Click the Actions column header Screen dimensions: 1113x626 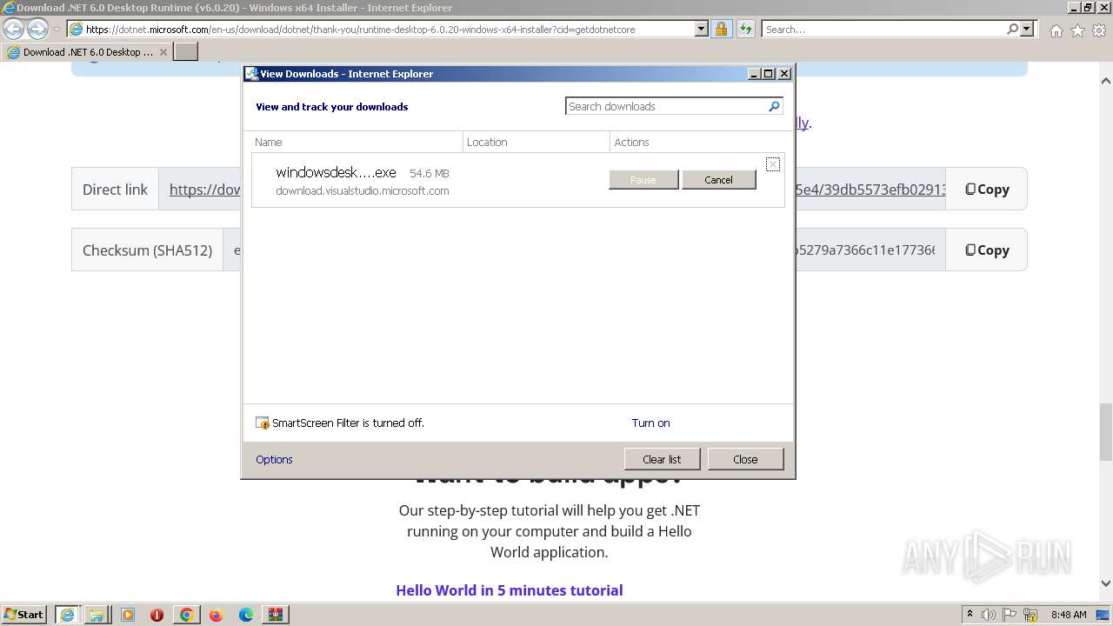[x=697, y=142]
